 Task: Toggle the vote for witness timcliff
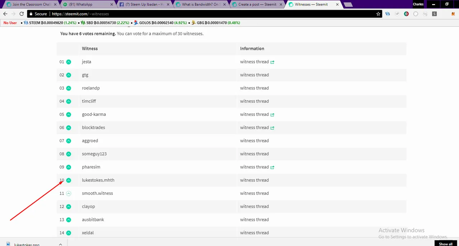68,101
